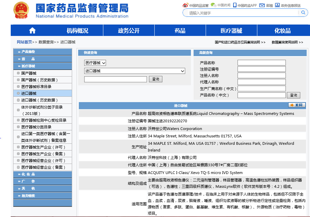The image size is (310, 217).
Task: Open the 机构概况 navigation menu
Action: click(x=77, y=31)
